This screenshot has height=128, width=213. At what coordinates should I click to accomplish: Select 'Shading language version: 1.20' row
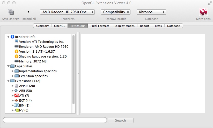pyautogui.click(x=43, y=56)
